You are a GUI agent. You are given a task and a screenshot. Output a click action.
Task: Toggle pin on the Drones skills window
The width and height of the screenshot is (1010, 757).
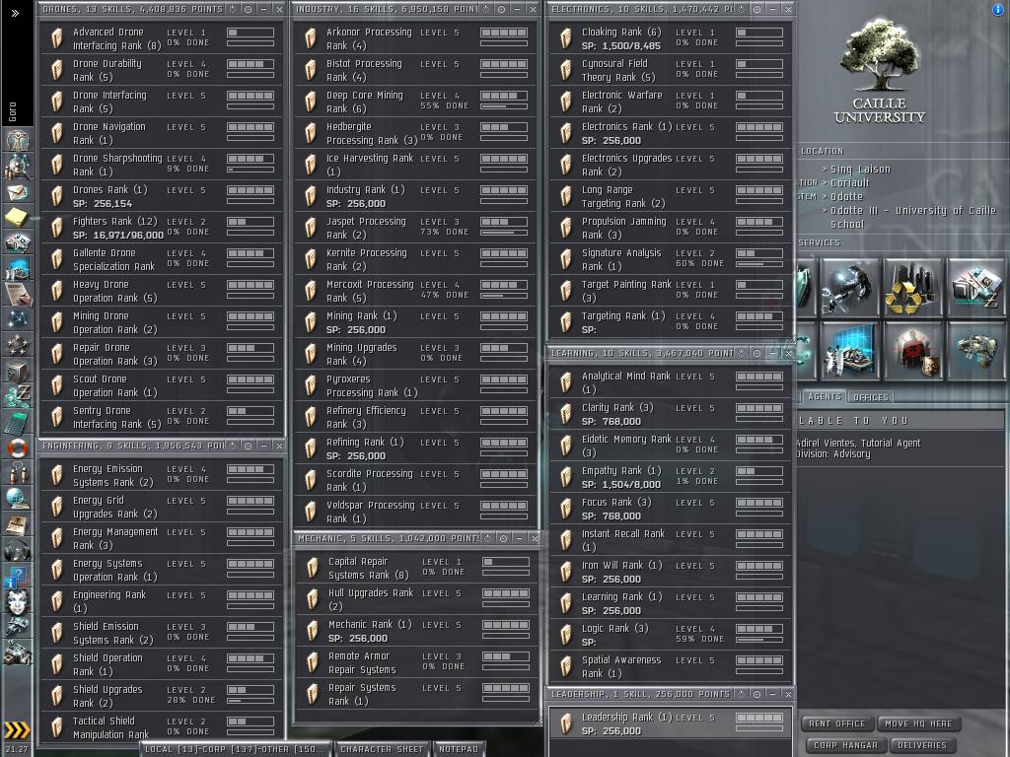coord(248,9)
